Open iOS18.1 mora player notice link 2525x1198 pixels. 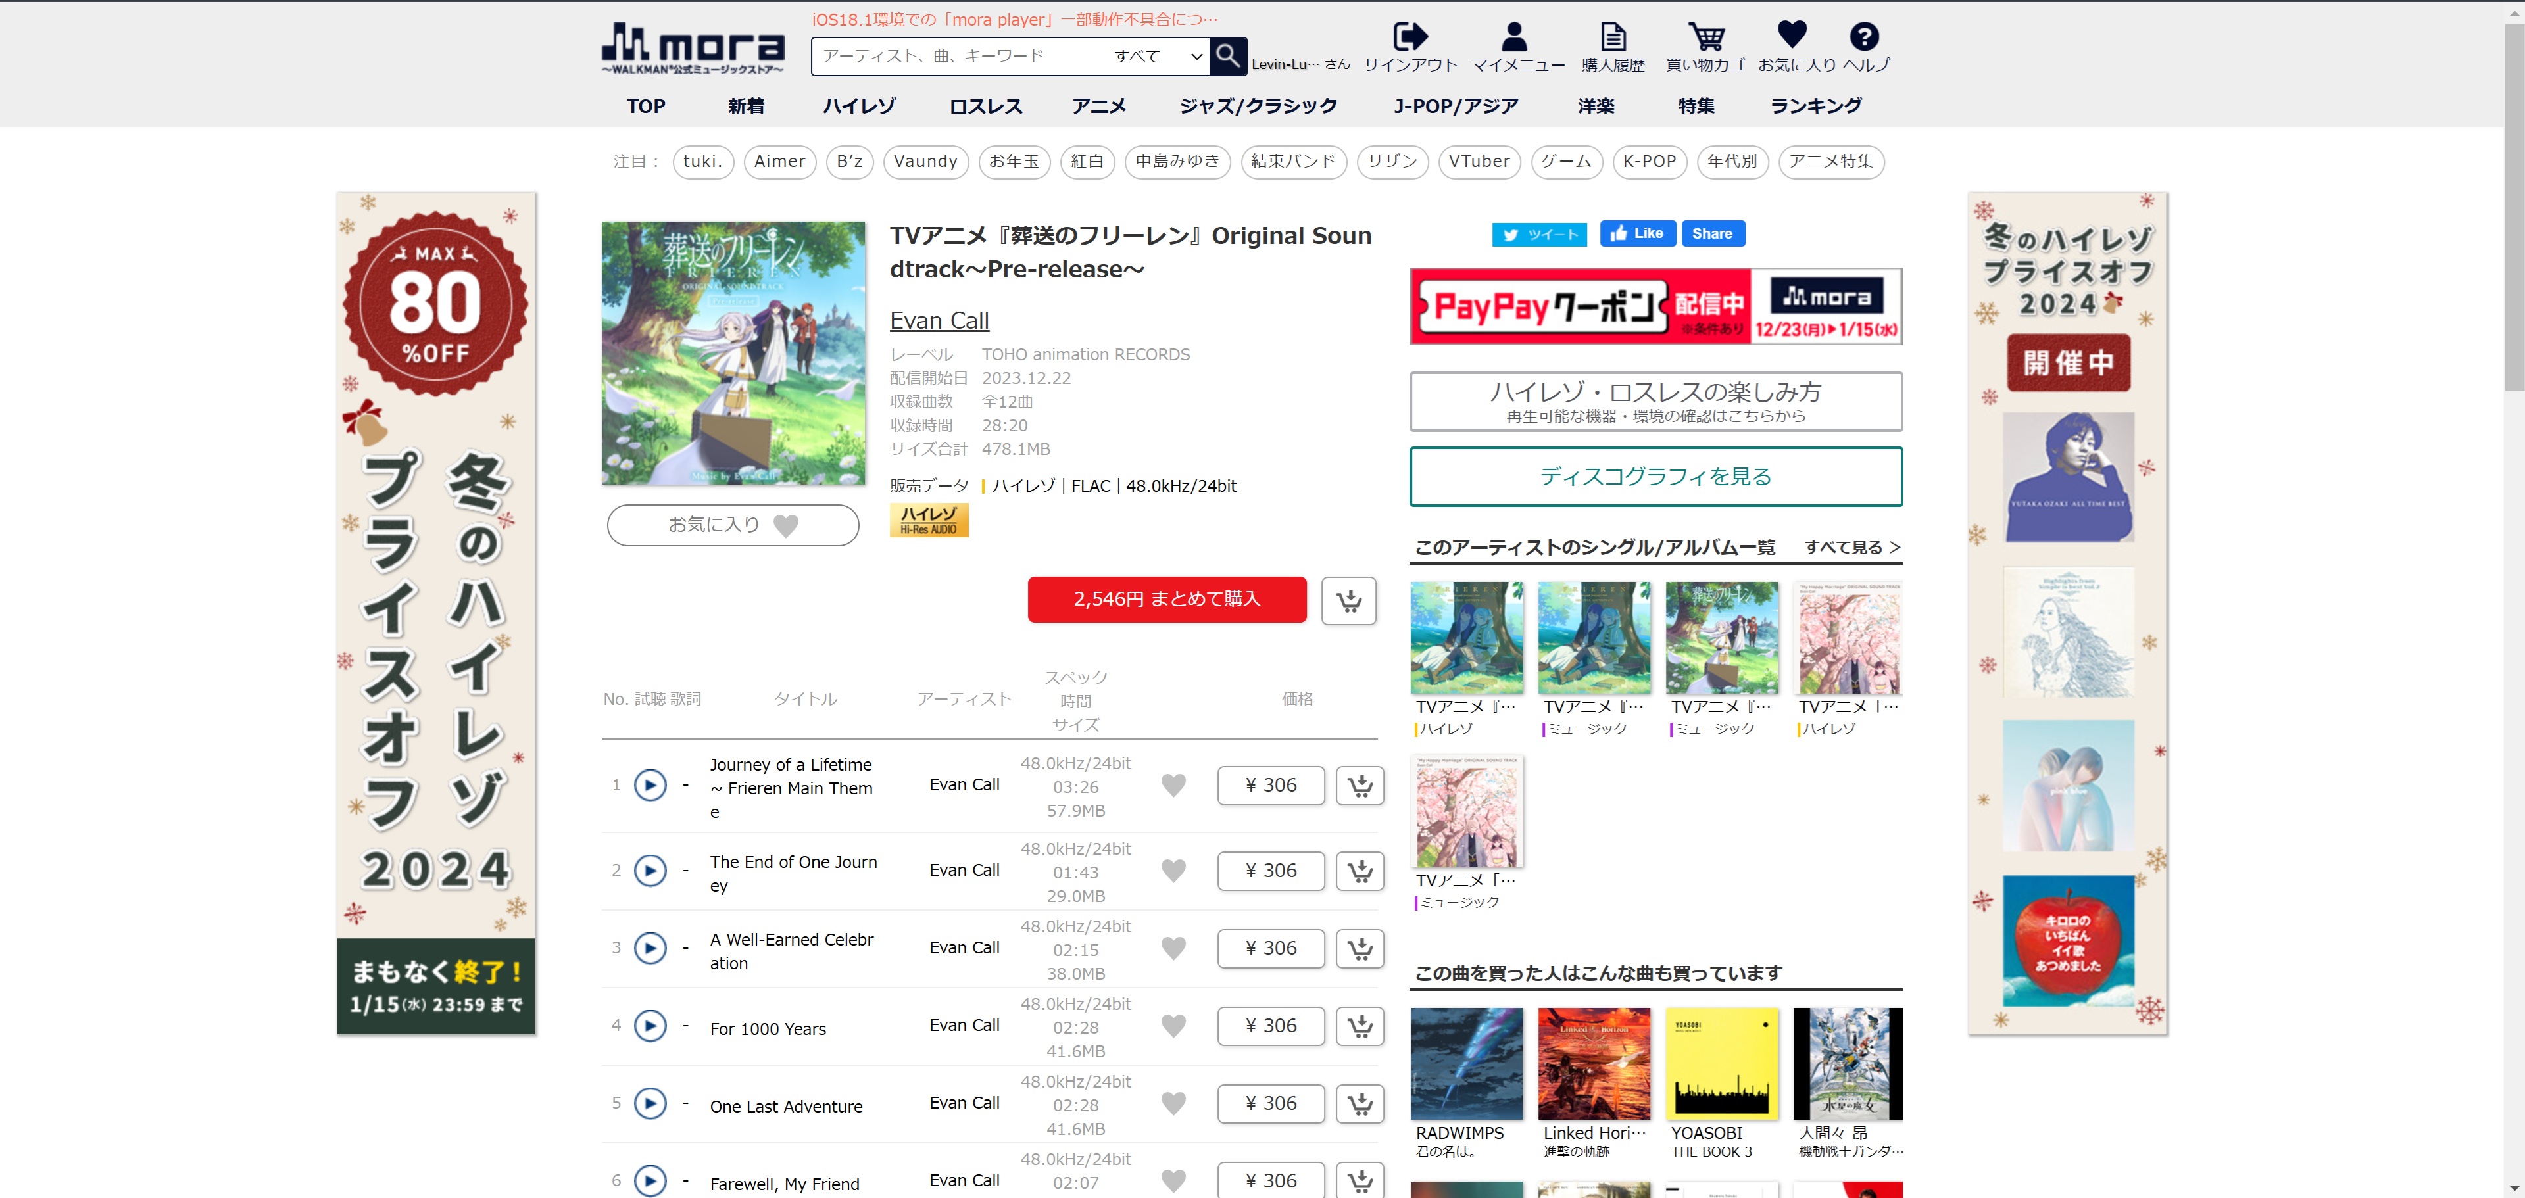tap(1016, 20)
